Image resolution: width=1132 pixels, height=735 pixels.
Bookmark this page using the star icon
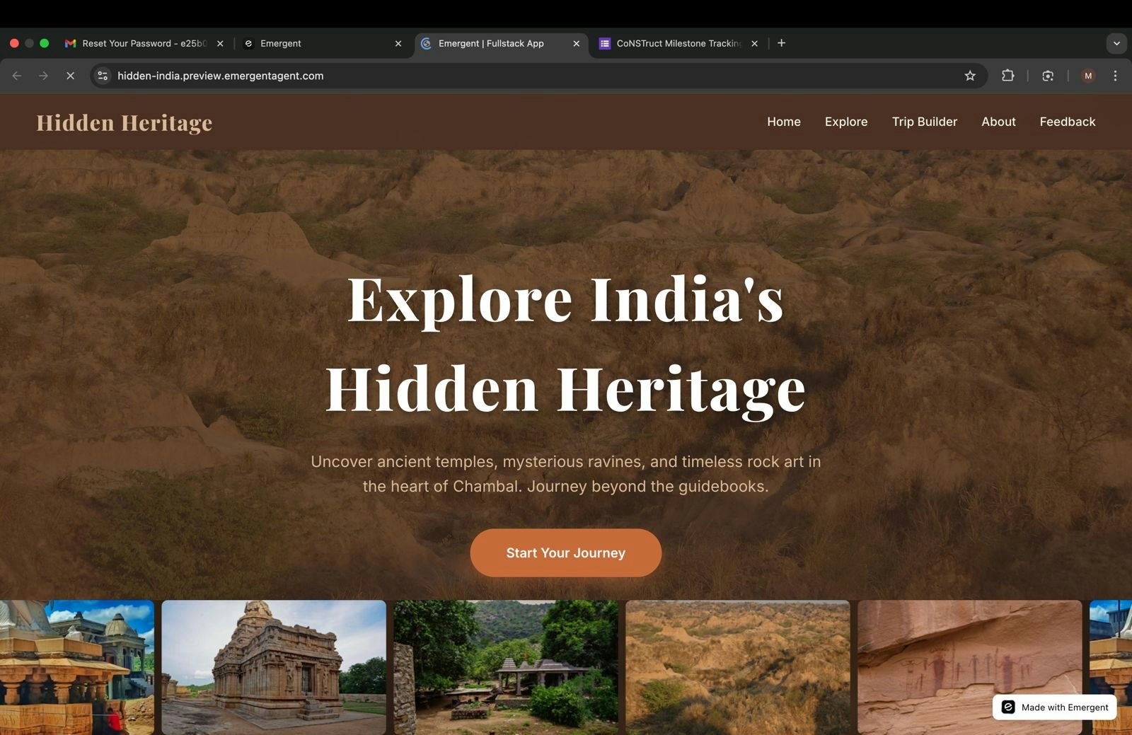969,76
